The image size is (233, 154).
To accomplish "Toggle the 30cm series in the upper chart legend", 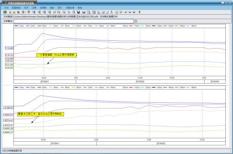I will pyautogui.click(x=42, y=26).
